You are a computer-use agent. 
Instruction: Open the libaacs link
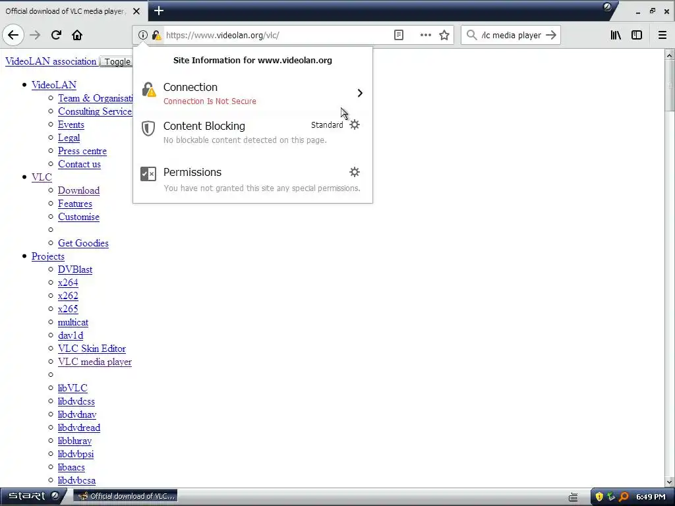coord(71,467)
